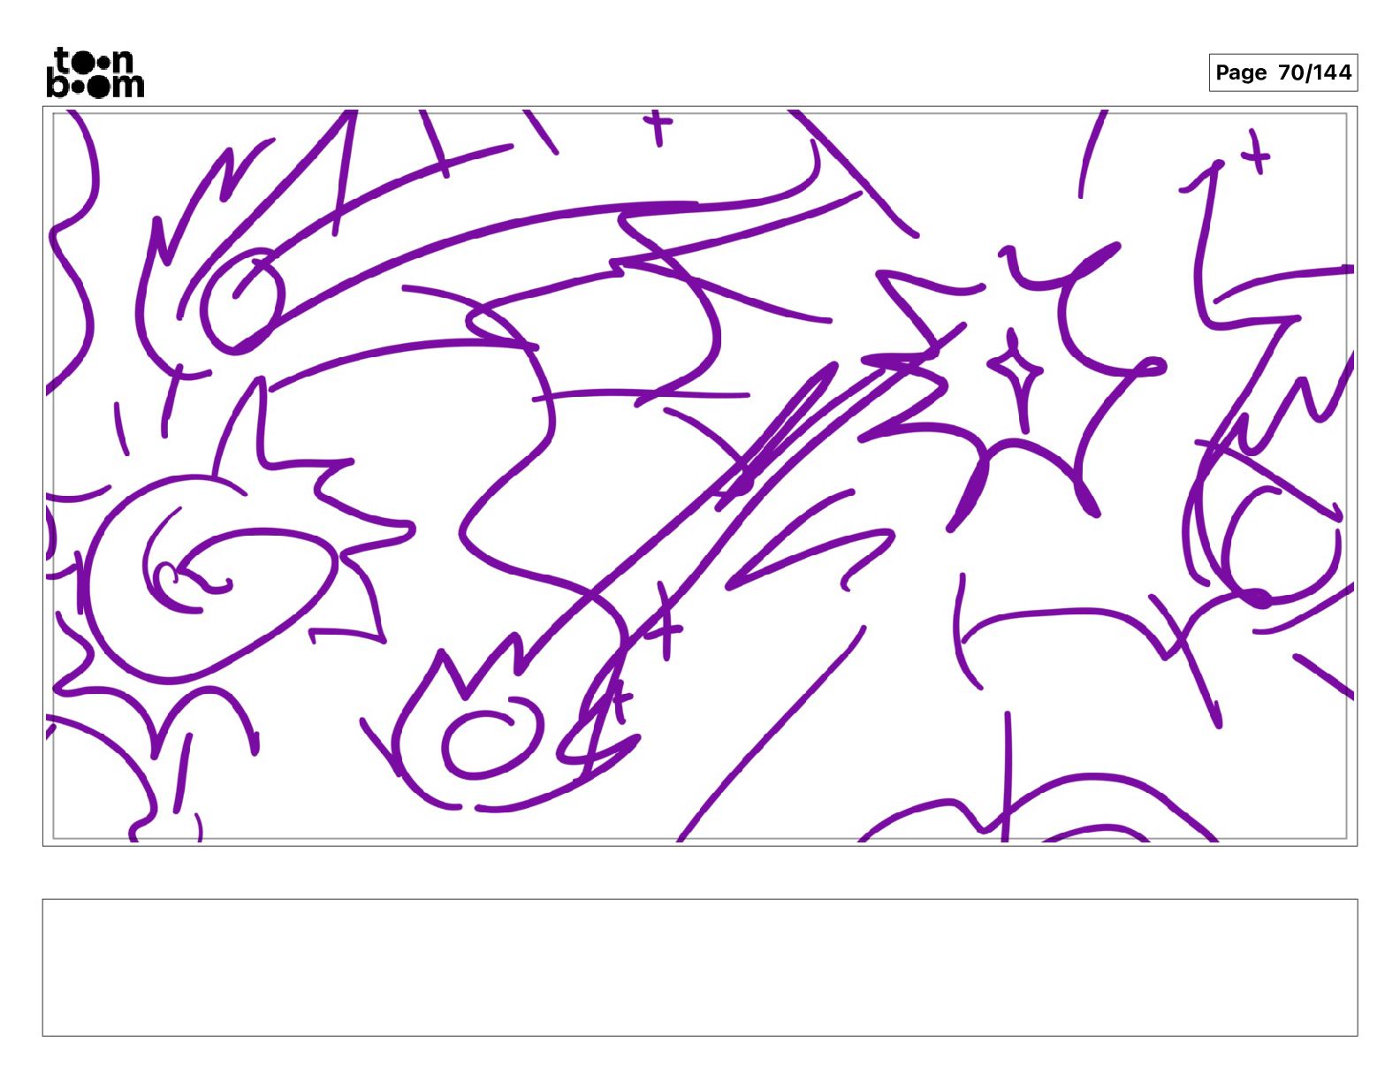Click the Toon Boom logo

click(95, 72)
